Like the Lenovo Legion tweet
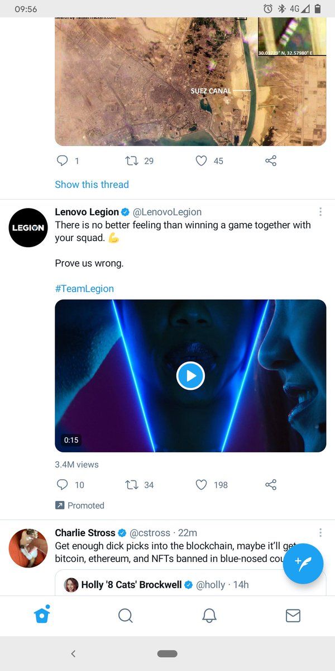Image resolution: width=335 pixels, height=671 pixels. tap(202, 485)
